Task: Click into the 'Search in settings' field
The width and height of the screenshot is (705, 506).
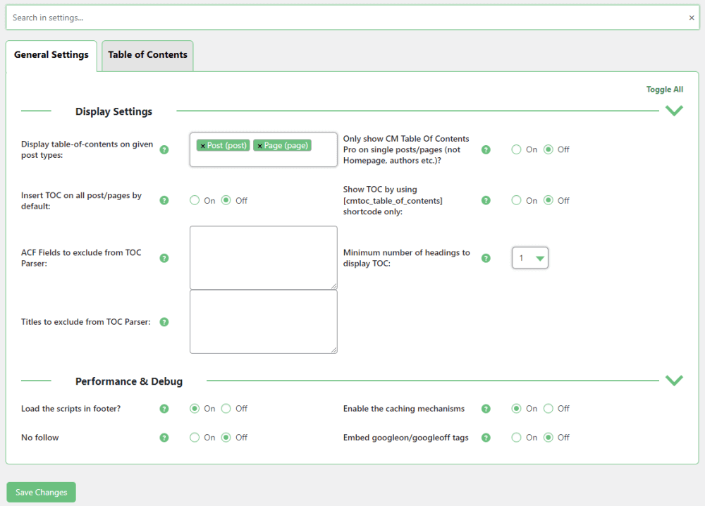Action: (345, 18)
